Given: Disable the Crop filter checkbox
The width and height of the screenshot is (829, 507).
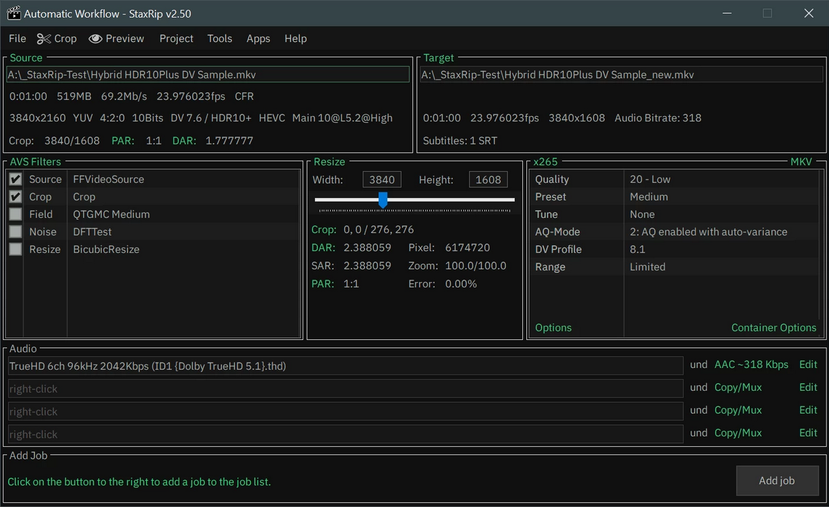Looking at the screenshot, I should (x=16, y=196).
